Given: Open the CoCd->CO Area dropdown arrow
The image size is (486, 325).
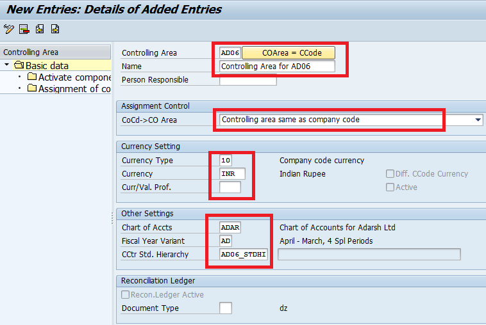Looking at the screenshot, I should point(478,120).
